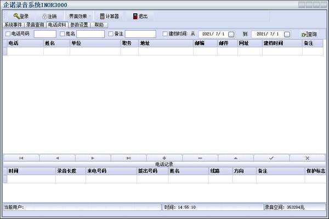
Task: Click the 时间 column header in 电话记录
Action: pyautogui.click(x=31, y=171)
